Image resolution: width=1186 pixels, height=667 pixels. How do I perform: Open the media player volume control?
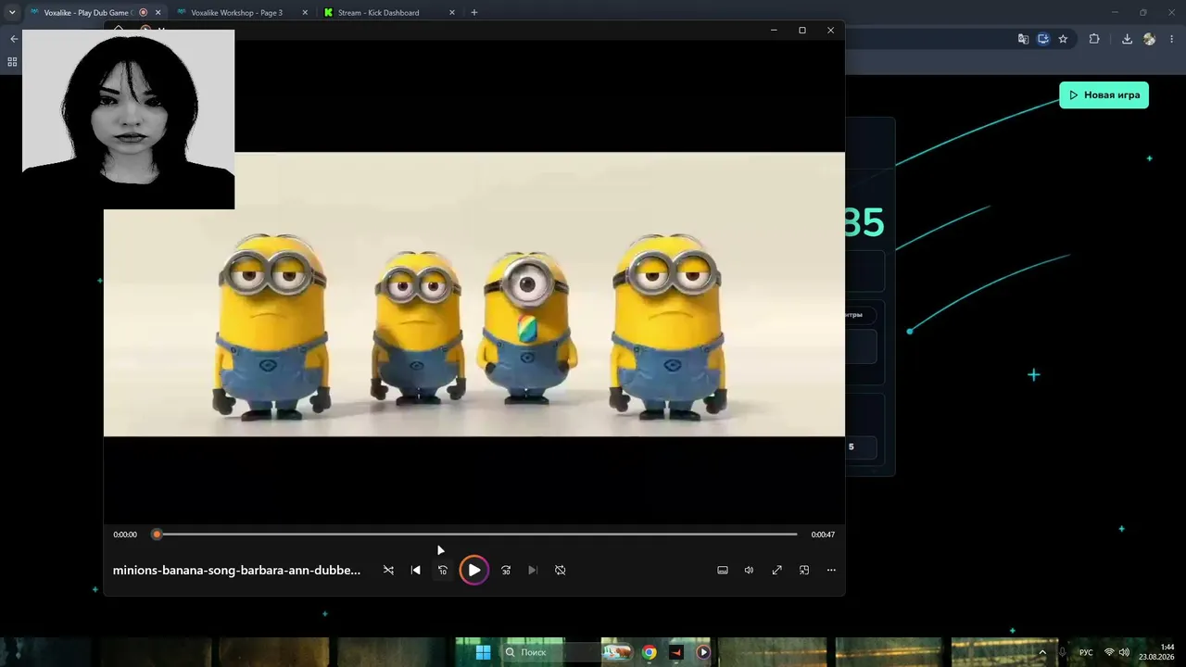749,570
